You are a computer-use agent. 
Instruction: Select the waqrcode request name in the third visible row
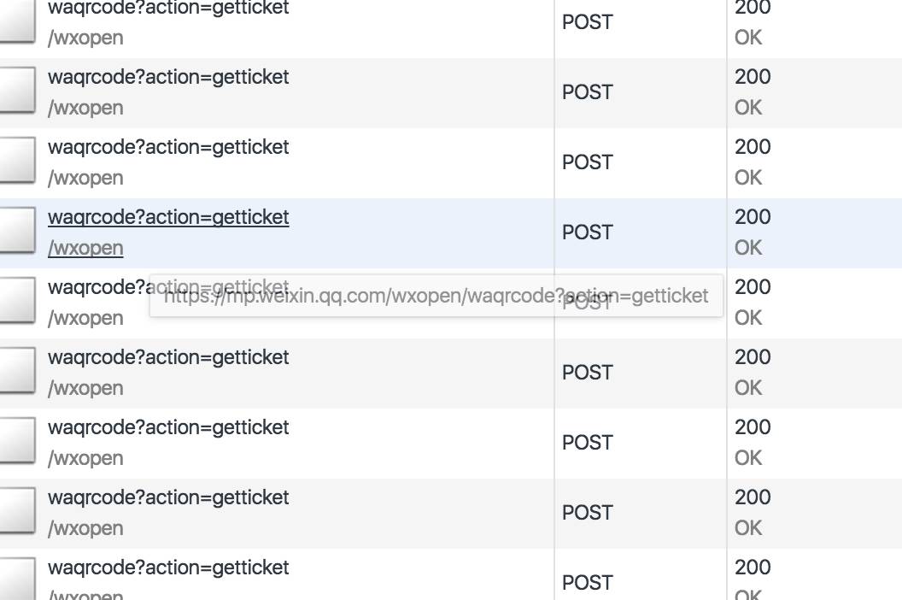click(x=168, y=147)
